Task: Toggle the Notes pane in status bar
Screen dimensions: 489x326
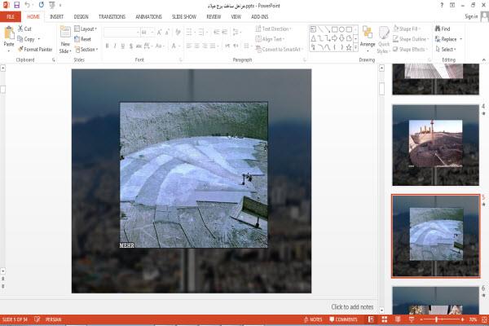Action: (x=313, y=319)
